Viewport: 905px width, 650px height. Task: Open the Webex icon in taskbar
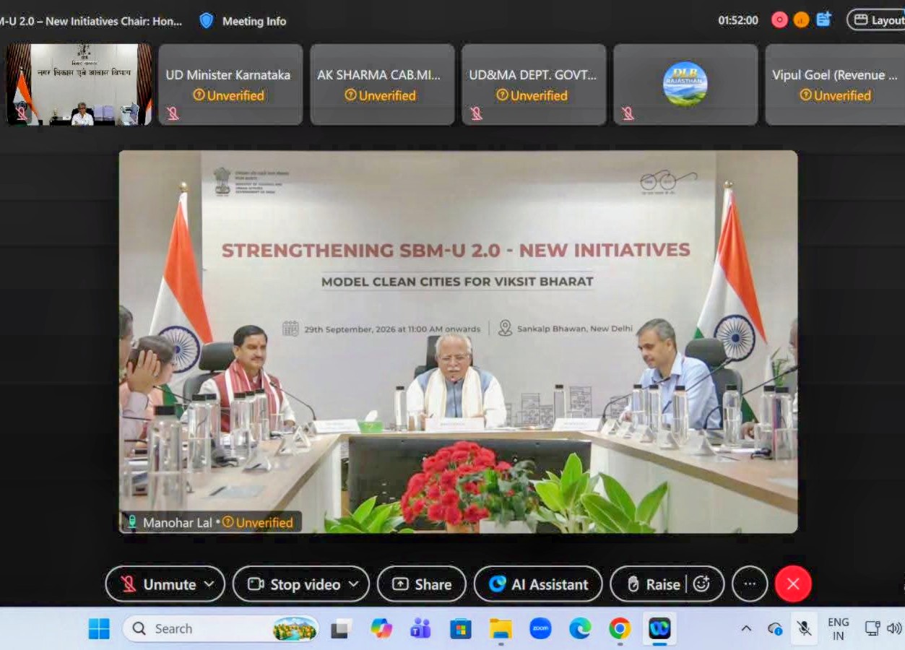(659, 628)
